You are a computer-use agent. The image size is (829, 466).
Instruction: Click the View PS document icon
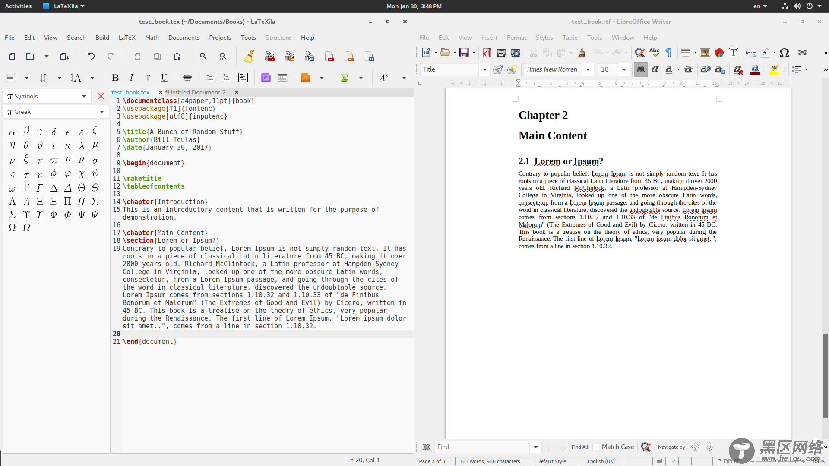point(369,56)
